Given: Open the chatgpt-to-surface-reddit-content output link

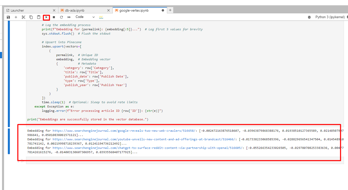Looking at the screenshot, I should (x=147, y=148).
